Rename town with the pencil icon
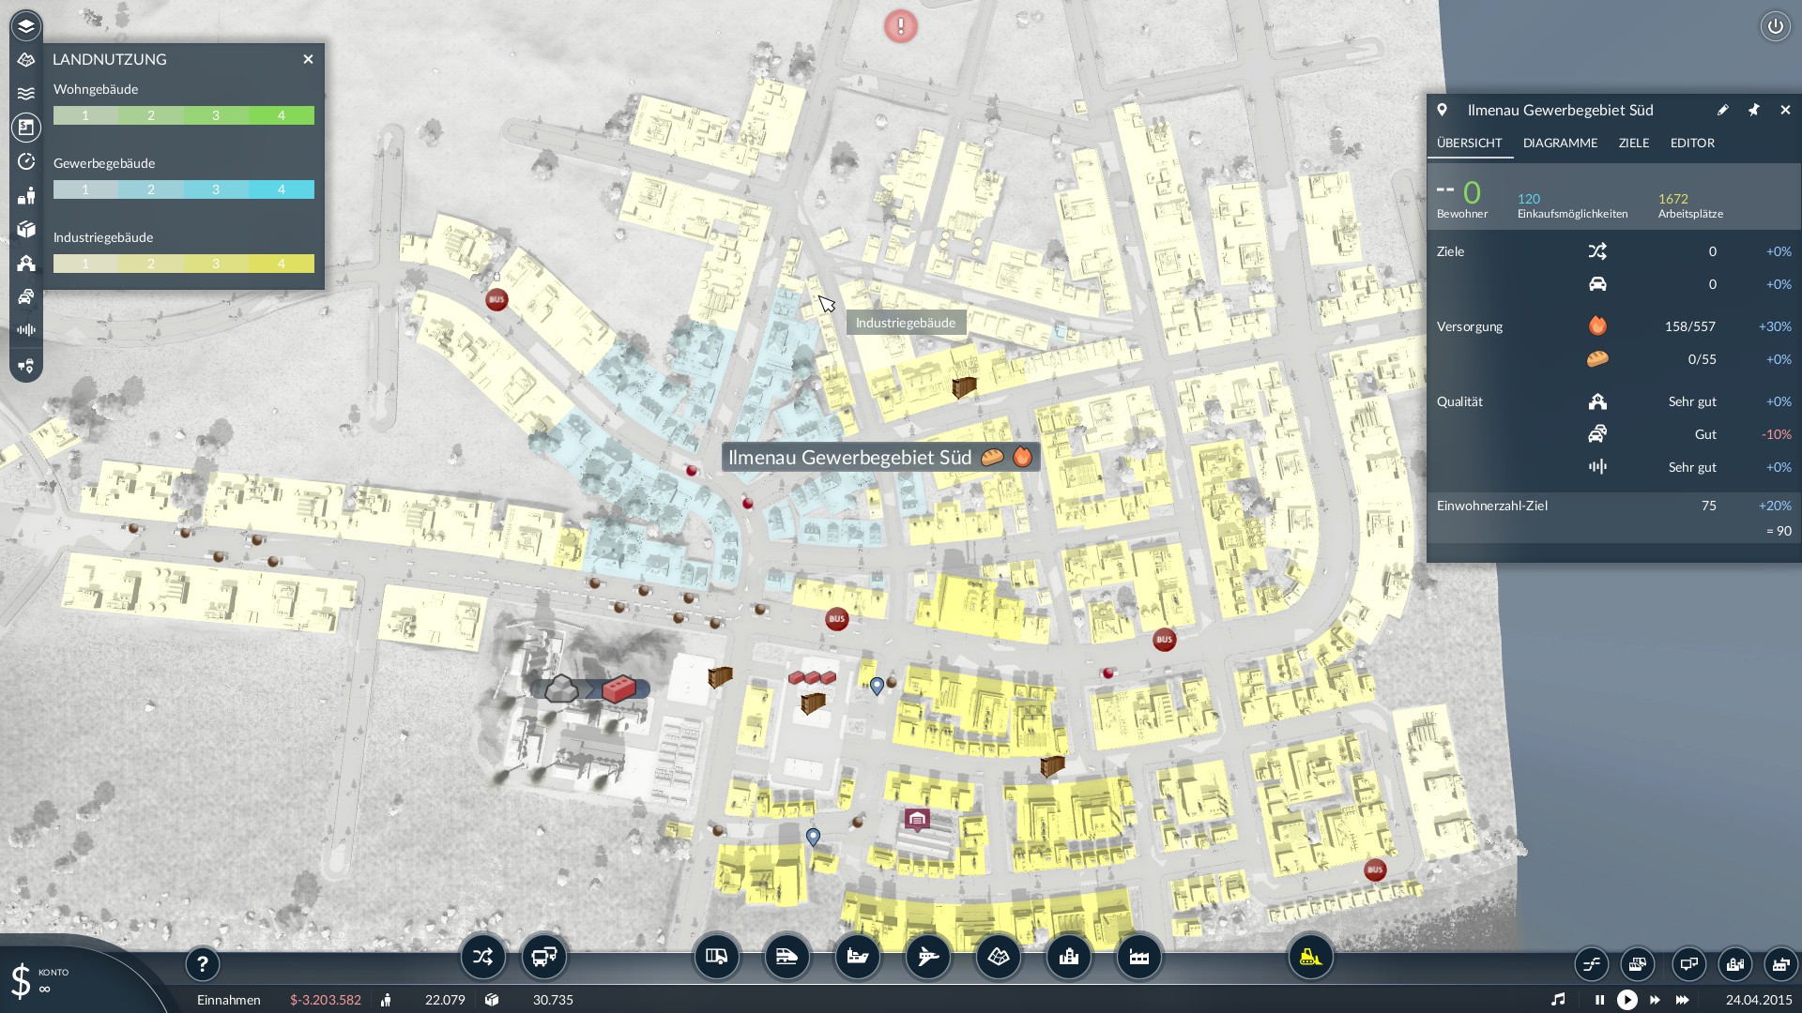This screenshot has height=1013, width=1802. [1722, 110]
